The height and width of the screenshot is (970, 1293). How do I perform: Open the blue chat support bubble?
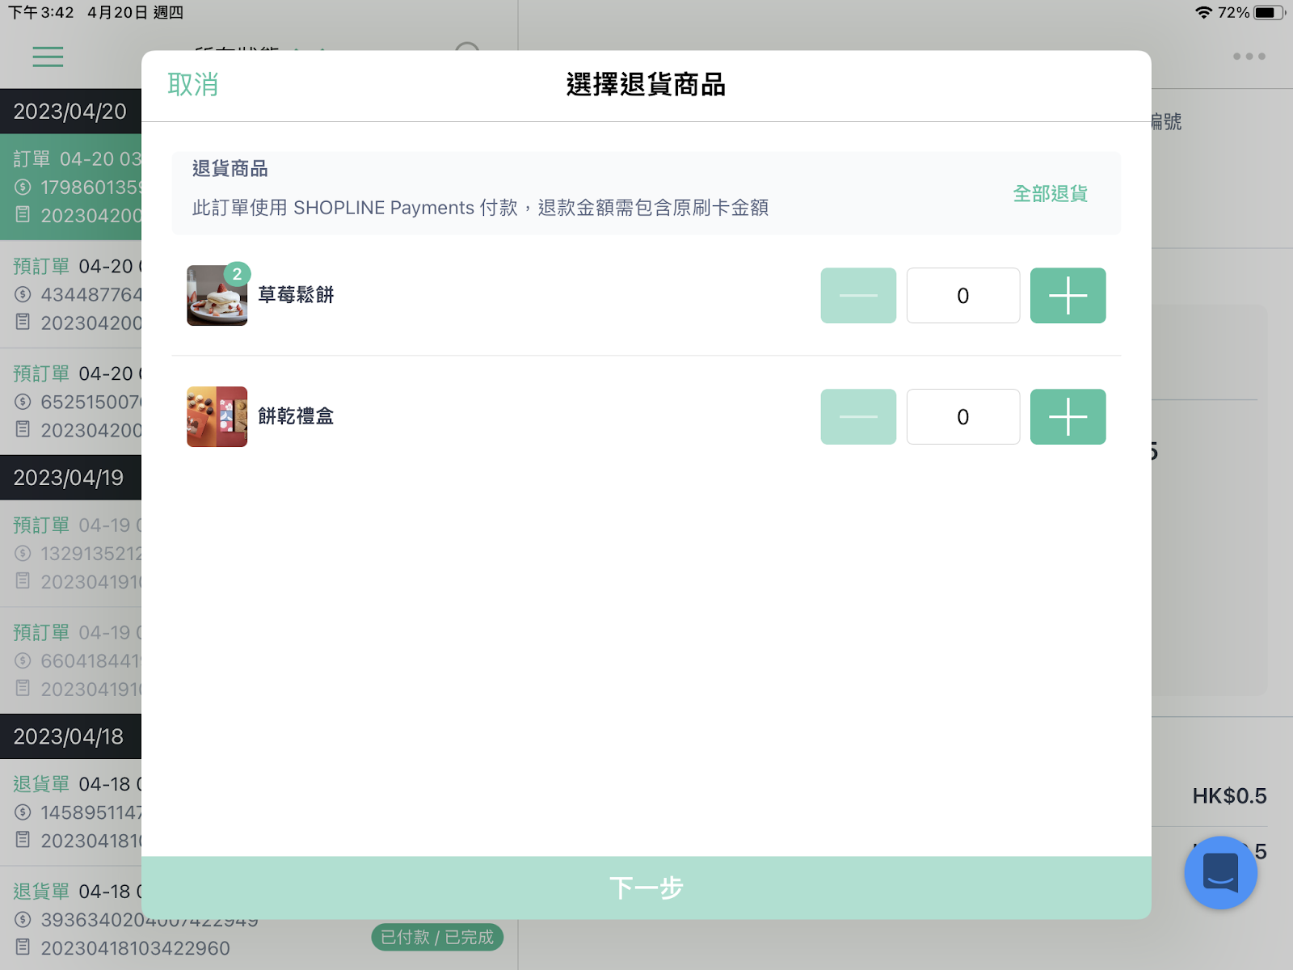pyautogui.click(x=1220, y=873)
